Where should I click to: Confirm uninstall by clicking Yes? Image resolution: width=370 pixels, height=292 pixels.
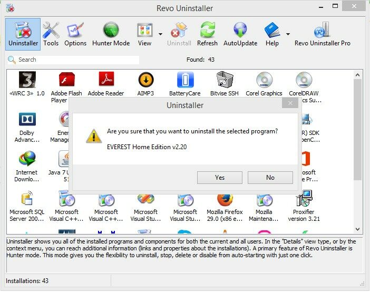[x=220, y=178]
